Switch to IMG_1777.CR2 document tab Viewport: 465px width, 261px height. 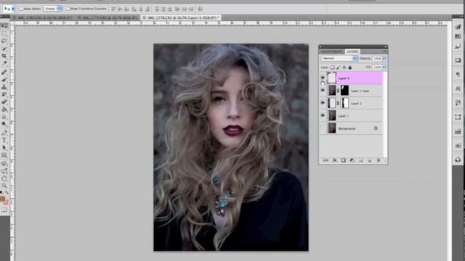pyautogui.click(x=110, y=17)
